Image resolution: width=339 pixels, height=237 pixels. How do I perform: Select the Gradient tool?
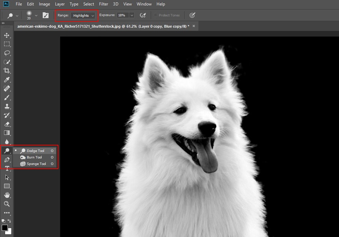pos(7,133)
